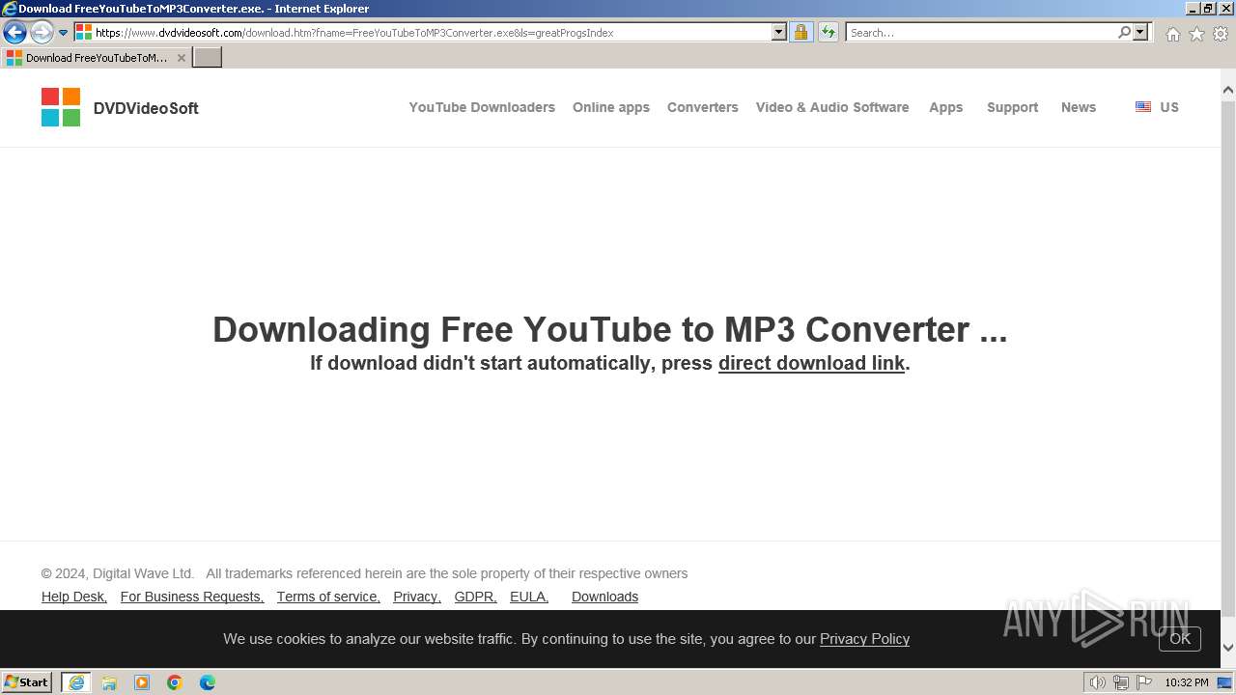Image resolution: width=1236 pixels, height=695 pixels.
Task: Click the magnifier search icon
Action: point(1124,32)
